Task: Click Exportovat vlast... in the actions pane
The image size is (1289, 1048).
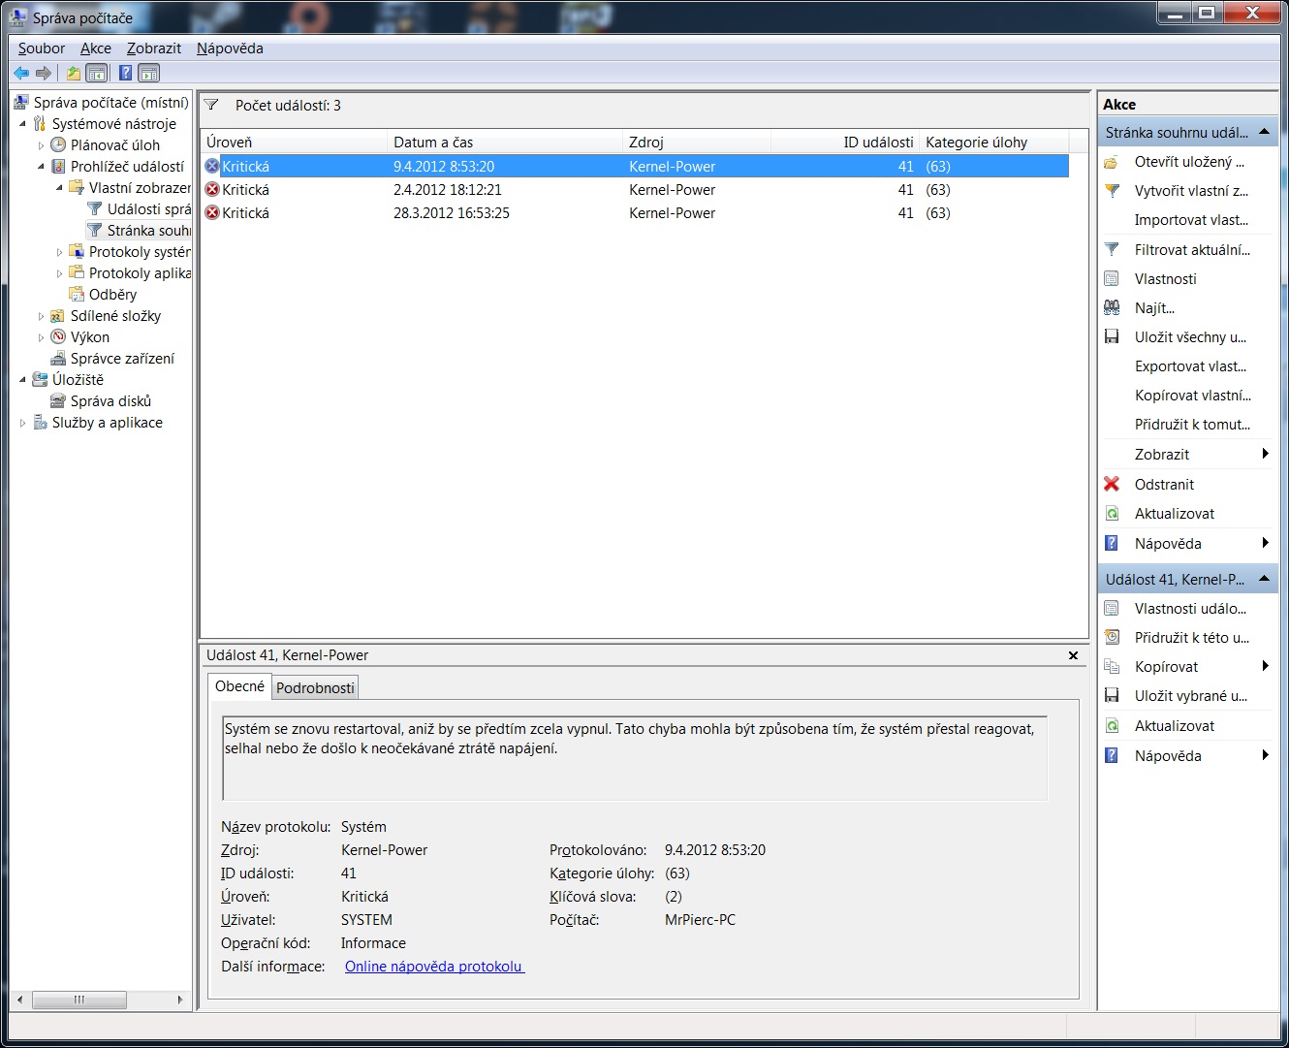Action: [1190, 366]
